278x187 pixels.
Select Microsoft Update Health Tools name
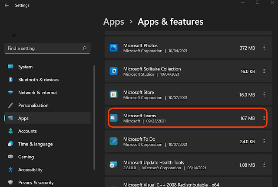154,162
